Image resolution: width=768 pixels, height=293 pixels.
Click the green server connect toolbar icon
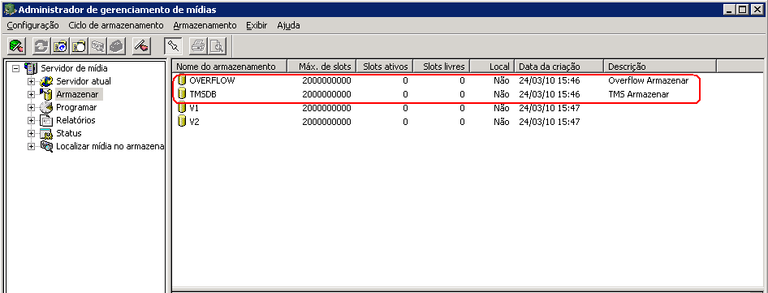coord(17,46)
